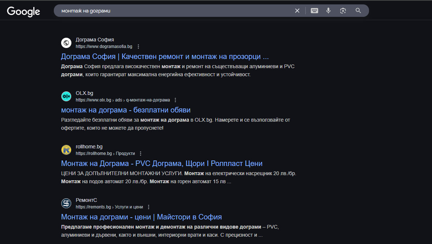Image resolution: width=432 pixels, height=244 pixels.
Task: Click the OLX.bg site favicon
Action: (66, 96)
